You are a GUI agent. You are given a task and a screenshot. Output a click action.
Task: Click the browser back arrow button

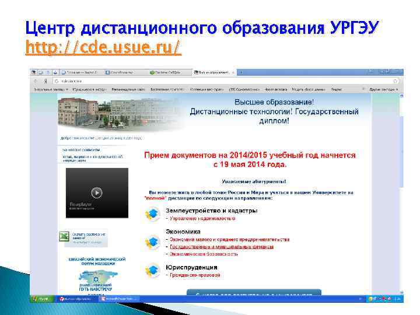pos(36,81)
